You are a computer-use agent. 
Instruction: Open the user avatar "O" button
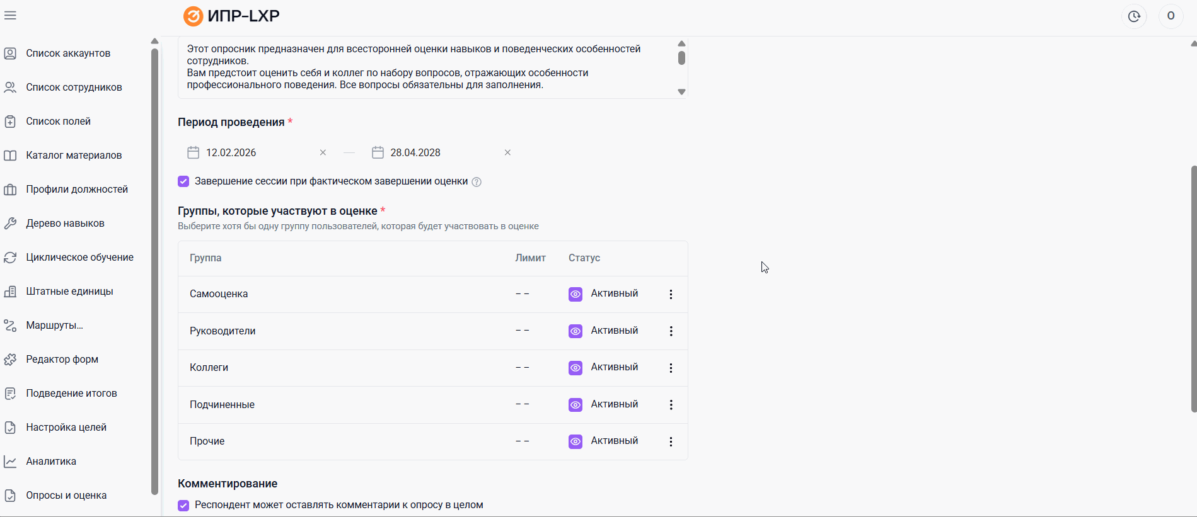coord(1171,16)
